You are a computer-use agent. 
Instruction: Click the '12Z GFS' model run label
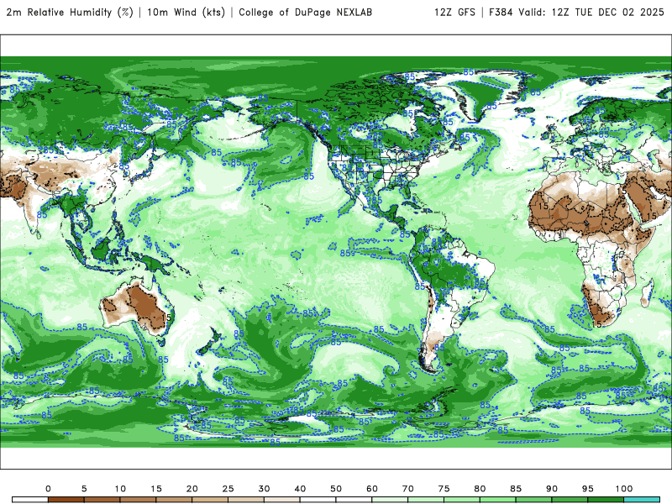[x=454, y=12]
